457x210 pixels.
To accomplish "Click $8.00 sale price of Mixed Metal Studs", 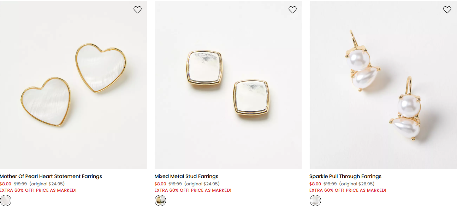I will click(x=160, y=184).
